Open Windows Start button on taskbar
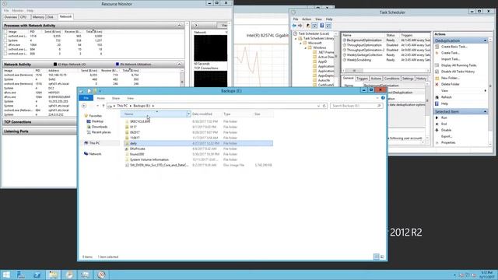 point(6,275)
